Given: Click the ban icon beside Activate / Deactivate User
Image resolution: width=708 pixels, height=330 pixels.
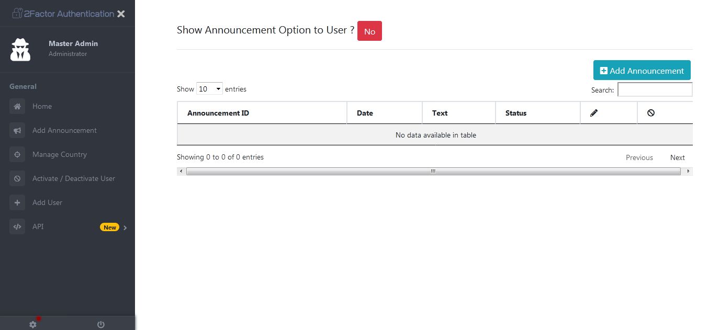Looking at the screenshot, I should point(17,179).
